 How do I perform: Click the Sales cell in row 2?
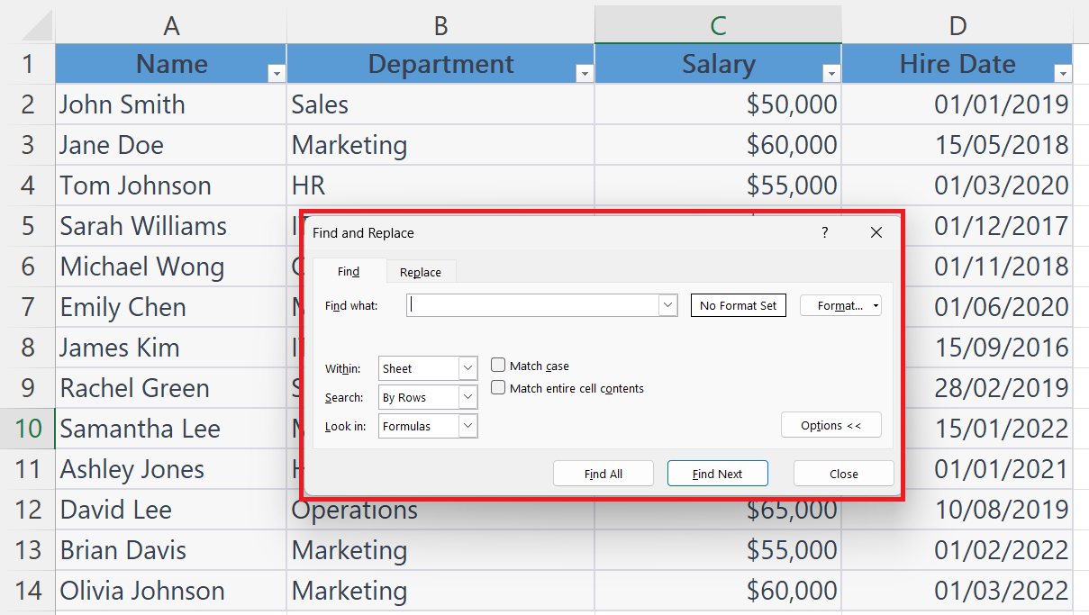pos(440,104)
